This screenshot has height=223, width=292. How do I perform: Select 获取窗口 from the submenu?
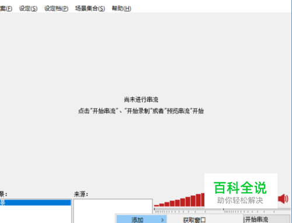[194, 220]
